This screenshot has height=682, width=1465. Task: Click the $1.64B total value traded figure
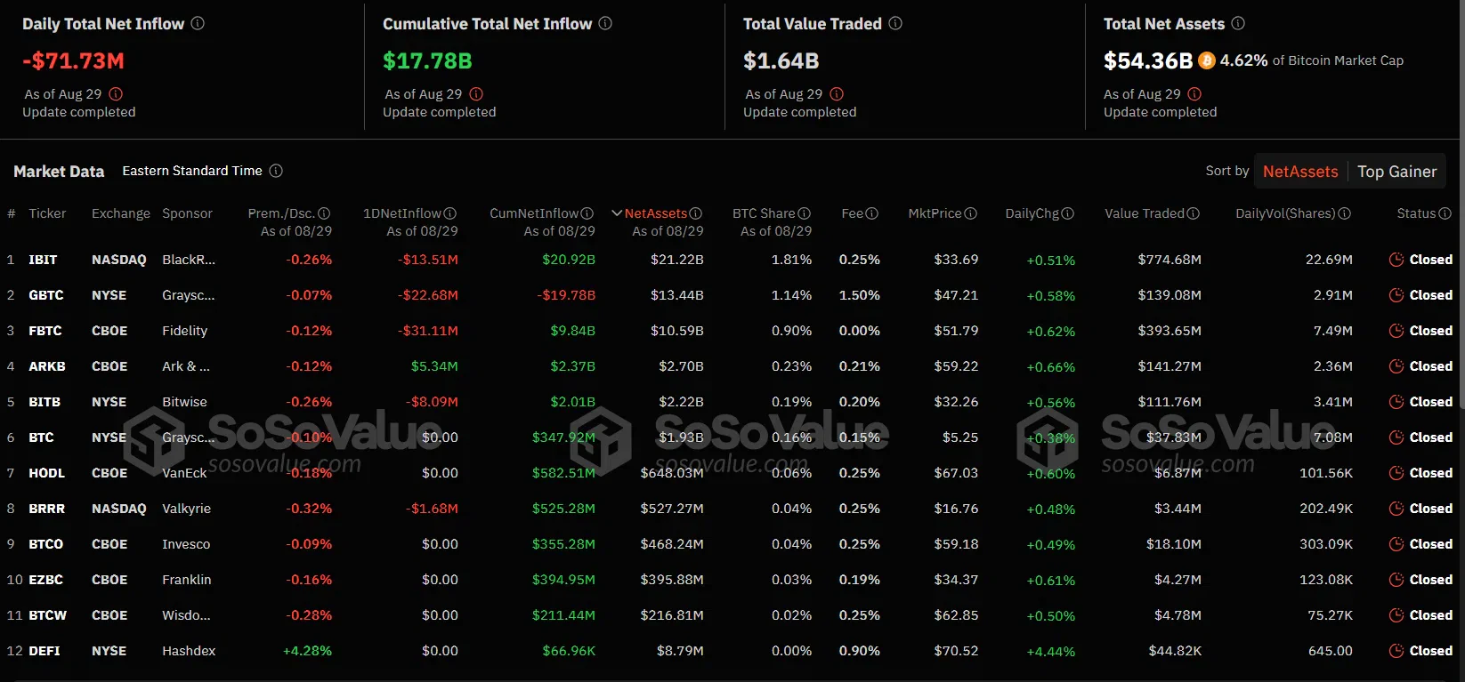tap(781, 60)
